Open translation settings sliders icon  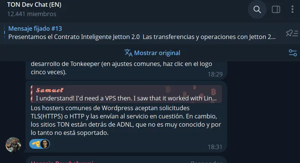[292, 53]
